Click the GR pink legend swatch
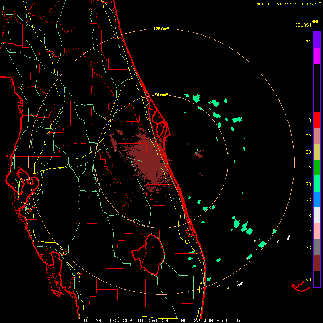The height and width of the screenshot is (323, 323). coord(317,136)
